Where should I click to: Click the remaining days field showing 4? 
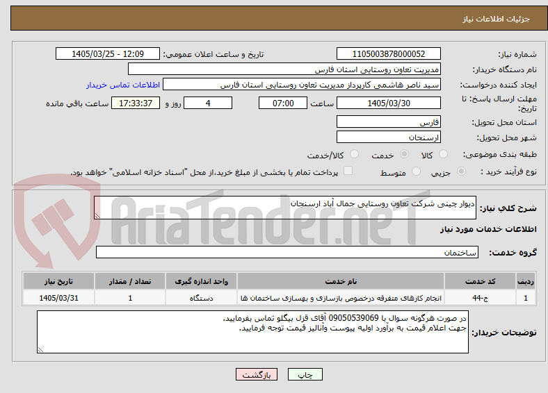click(x=208, y=103)
